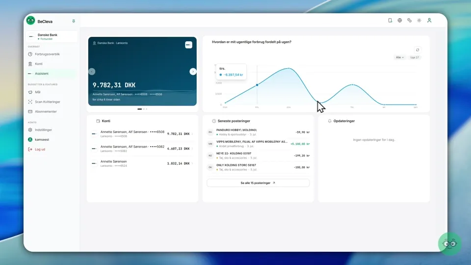This screenshot has width=471, height=265.
Task: Click Se alle 15 posteringer button
Action: click(x=258, y=183)
